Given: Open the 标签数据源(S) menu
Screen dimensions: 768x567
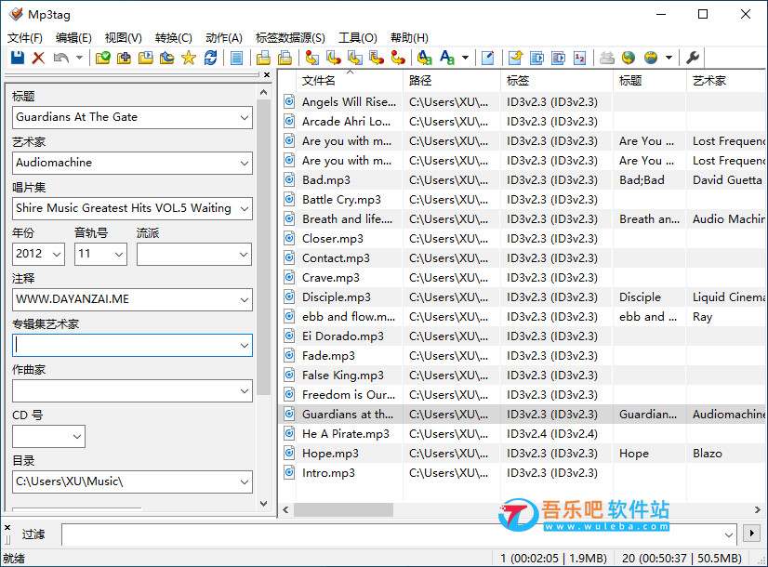Looking at the screenshot, I should coord(290,38).
